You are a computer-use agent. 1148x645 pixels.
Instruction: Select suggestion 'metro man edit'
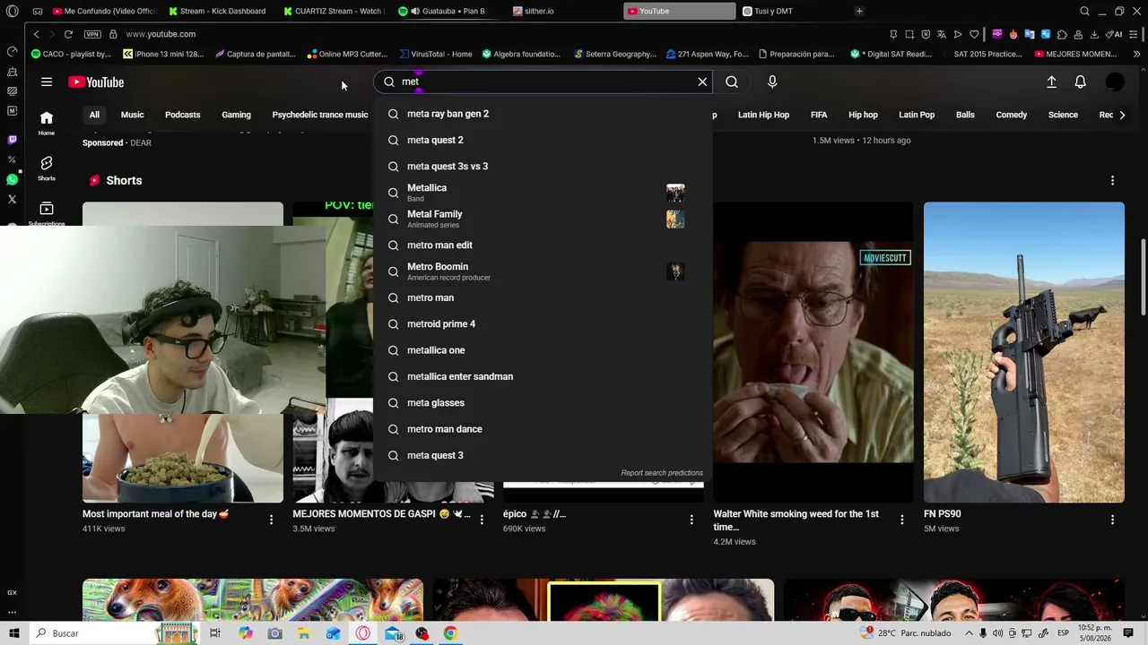(x=543, y=245)
